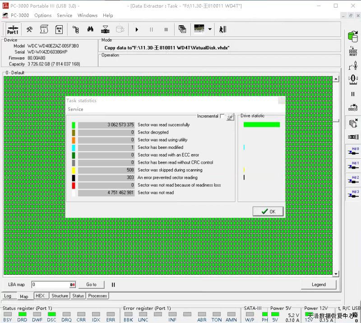Click the Legend button
The image size is (361, 323).
point(319,285)
